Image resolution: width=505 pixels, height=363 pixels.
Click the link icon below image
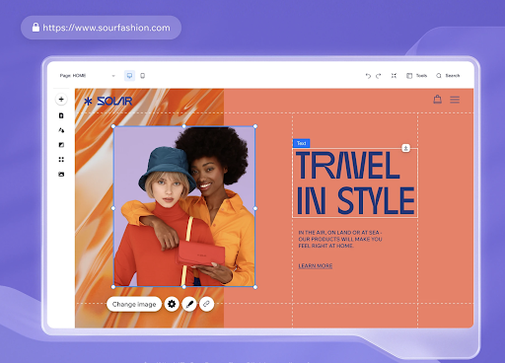[206, 304]
